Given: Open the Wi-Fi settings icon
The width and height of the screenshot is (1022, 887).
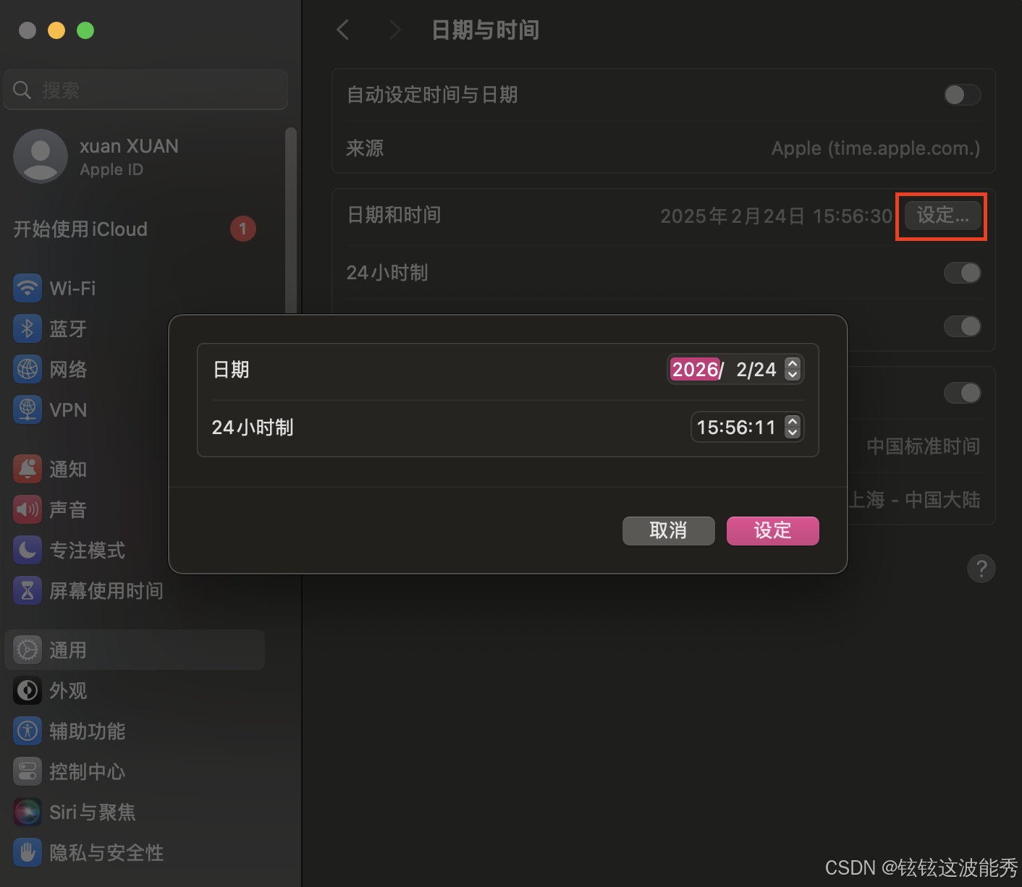Looking at the screenshot, I should tap(28, 288).
